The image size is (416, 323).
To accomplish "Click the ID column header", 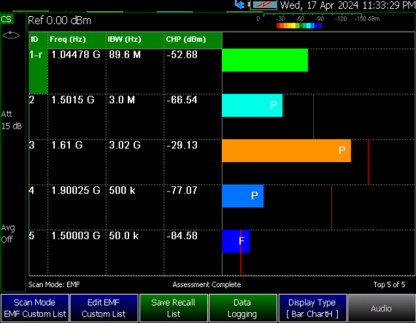I will click(x=38, y=40).
